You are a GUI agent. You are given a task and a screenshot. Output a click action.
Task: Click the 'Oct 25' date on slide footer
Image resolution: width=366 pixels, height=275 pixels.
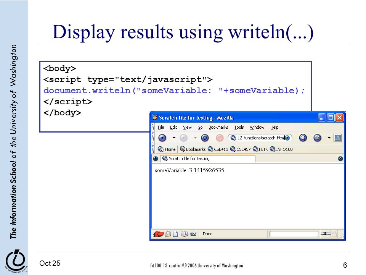pyautogui.click(x=50, y=263)
